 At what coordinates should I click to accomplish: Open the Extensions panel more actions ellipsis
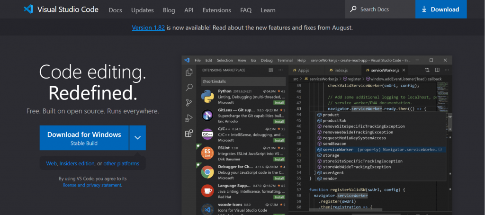[x=280, y=70]
